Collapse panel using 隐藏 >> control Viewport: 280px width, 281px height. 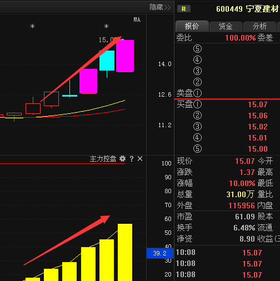(160, 7)
